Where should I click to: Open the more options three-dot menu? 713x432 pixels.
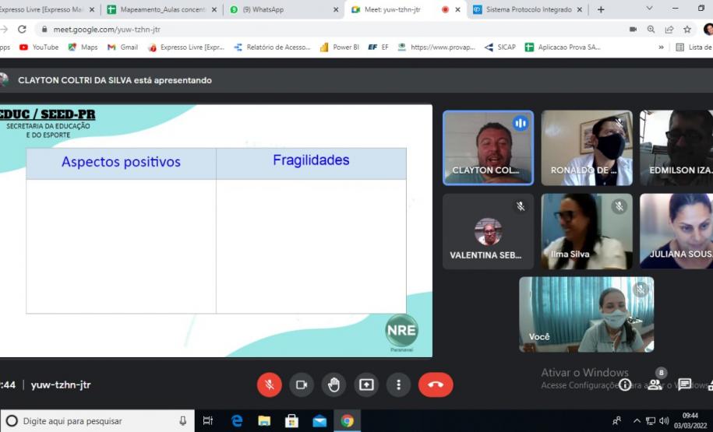398,385
